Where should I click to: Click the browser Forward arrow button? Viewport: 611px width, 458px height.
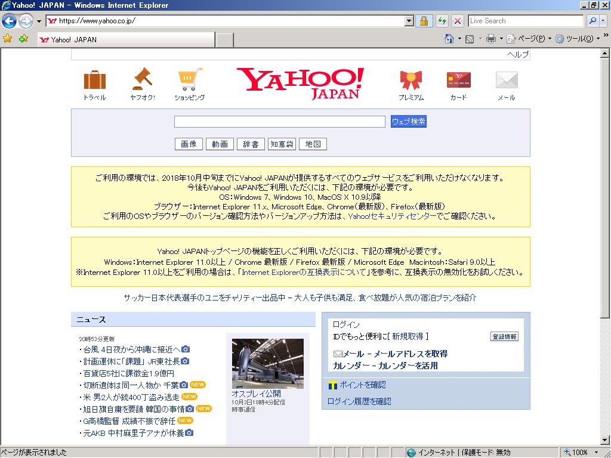click(26, 21)
